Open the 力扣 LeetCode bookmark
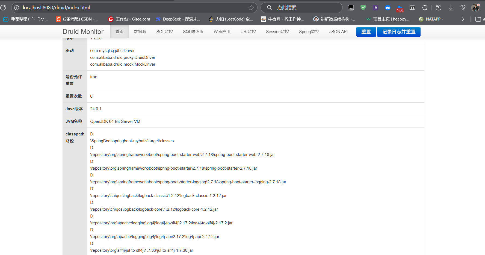Image resolution: width=485 pixels, height=255 pixels. [x=230, y=19]
